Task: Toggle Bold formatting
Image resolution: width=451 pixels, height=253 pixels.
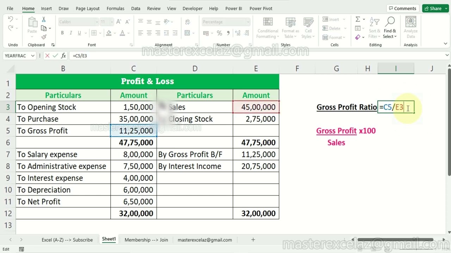Action: point(62,33)
